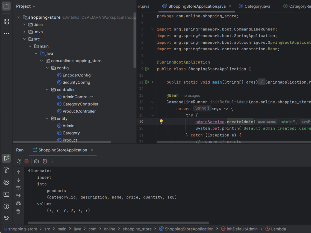Expand folded main method body
This screenshot has height=233, width=311.
(x=152, y=82)
